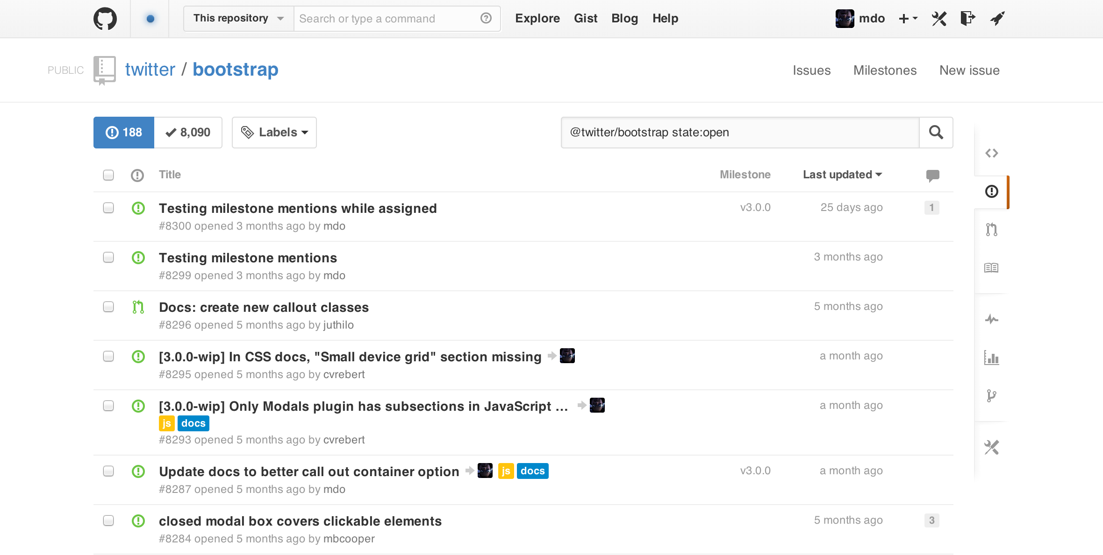Open the Pulse activity icon in the sidebar

[991, 319]
